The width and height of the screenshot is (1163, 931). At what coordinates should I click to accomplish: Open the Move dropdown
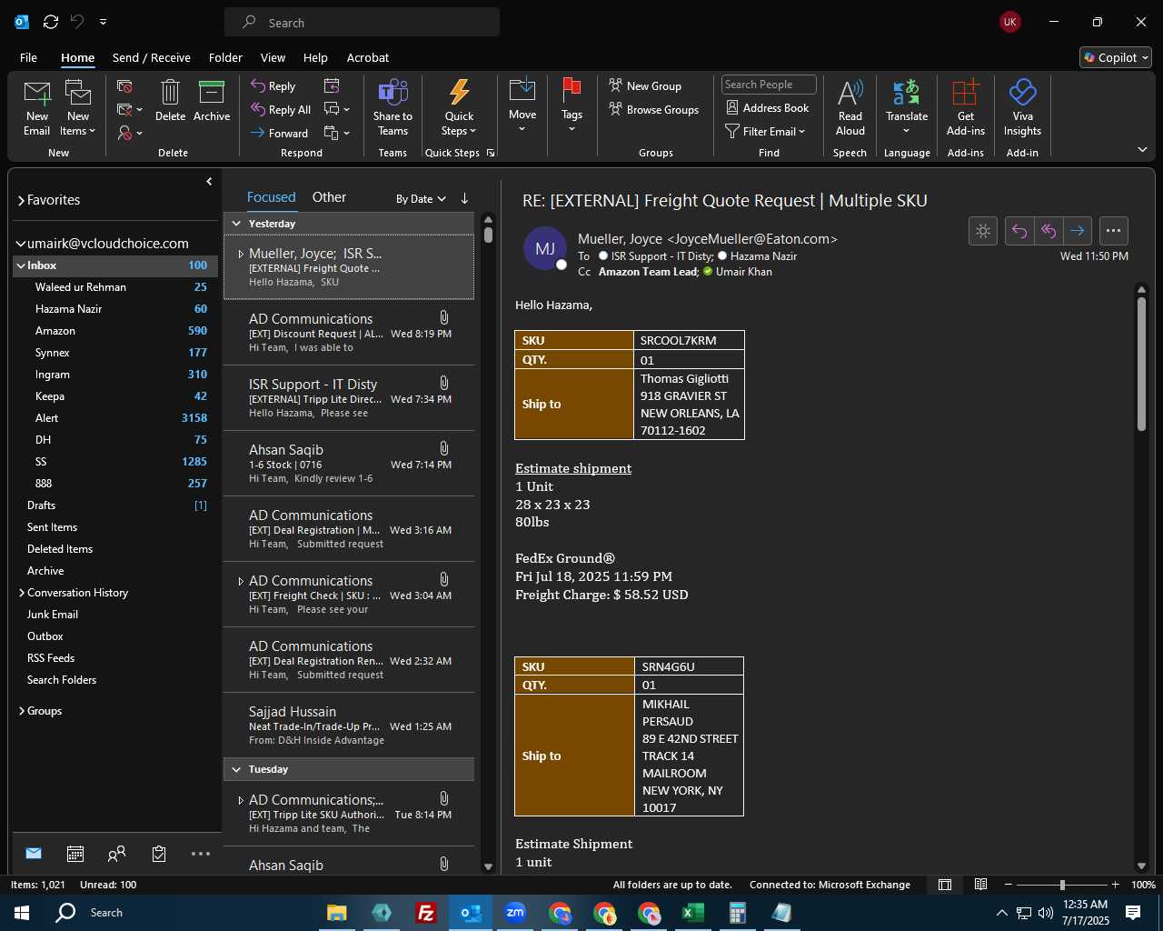pyautogui.click(x=522, y=105)
